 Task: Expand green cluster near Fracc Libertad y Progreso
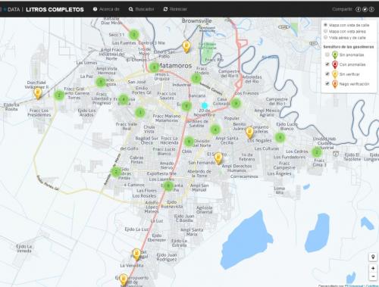[x=124, y=99]
